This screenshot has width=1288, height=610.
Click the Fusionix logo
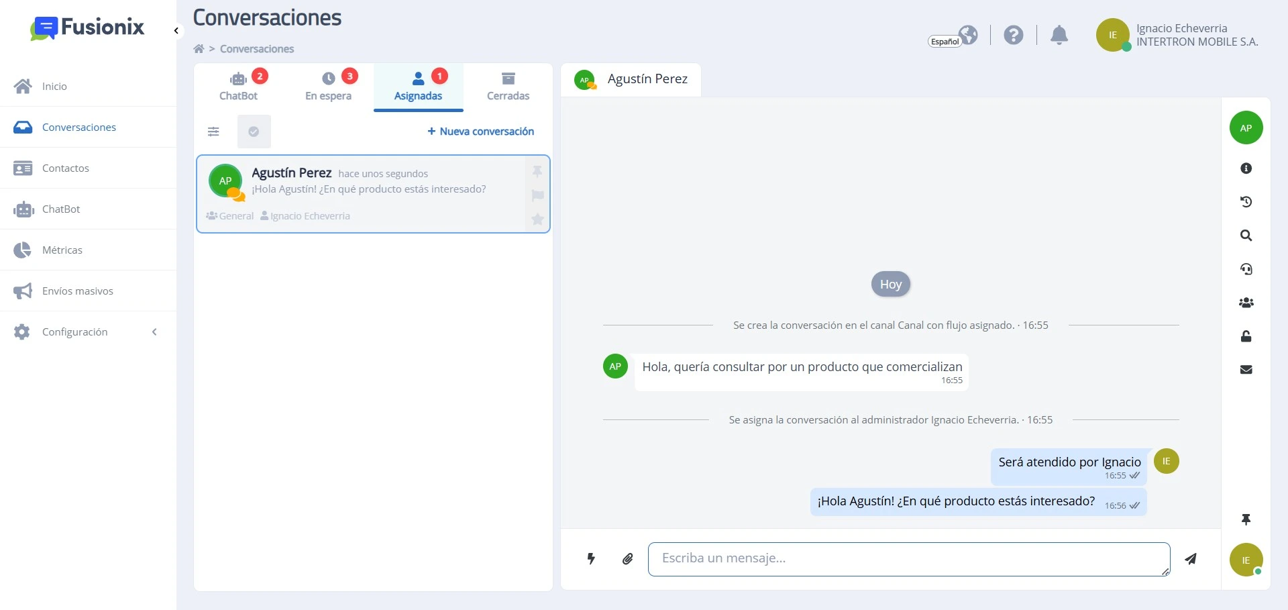pos(87,28)
